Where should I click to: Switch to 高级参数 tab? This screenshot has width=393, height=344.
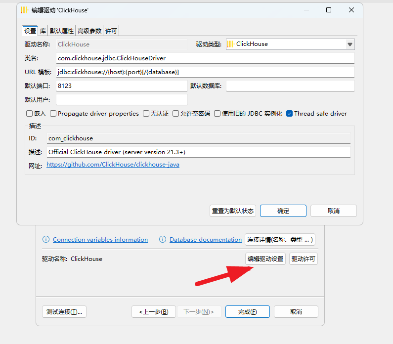[x=89, y=31]
